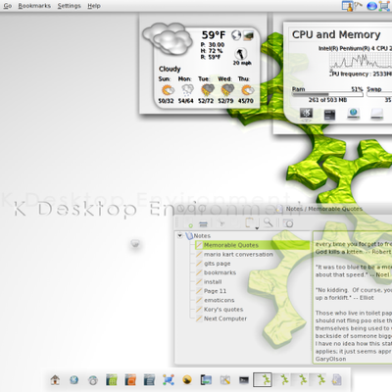Image resolution: width=392 pixels, height=392 pixels.
Task: Click the new note toolbar icon with green plus
Action: coord(190,223)
